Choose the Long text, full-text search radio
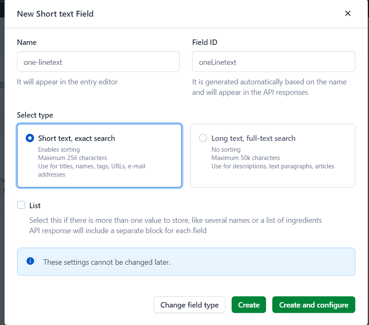Screen dimensions: 369x325 coord(203,138)
